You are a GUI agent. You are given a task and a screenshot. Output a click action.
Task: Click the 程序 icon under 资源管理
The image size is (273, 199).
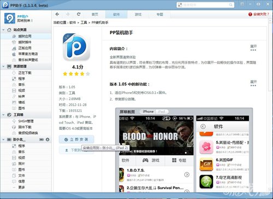coord(14,79)
